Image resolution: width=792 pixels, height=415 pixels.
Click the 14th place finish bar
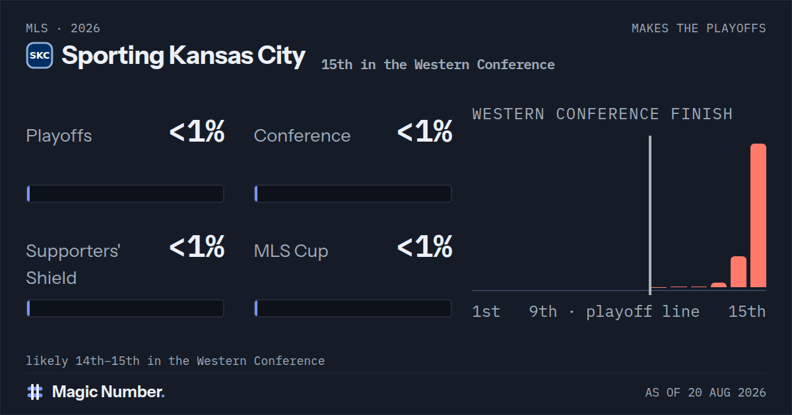(x=739, y=272)
